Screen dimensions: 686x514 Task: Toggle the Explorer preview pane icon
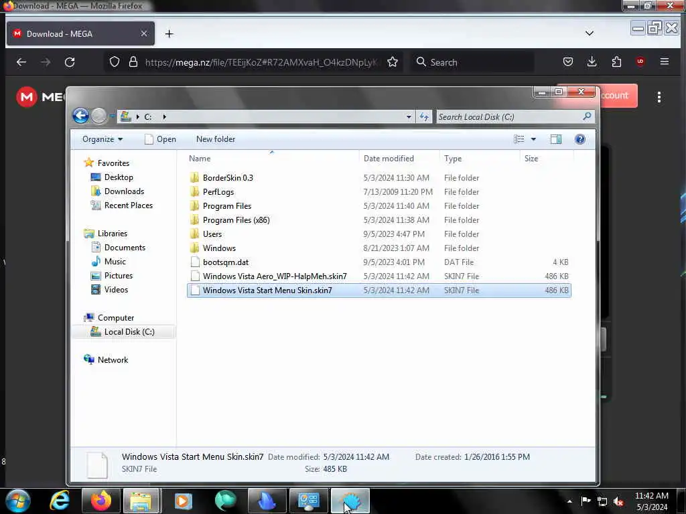(x=555, y=139)
